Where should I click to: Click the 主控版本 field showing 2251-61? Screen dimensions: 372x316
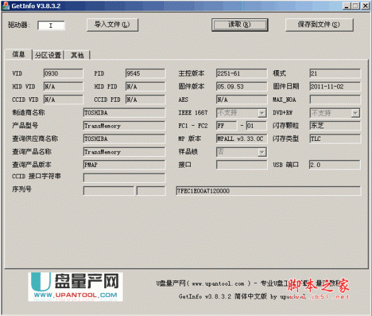tap(241, 73)
